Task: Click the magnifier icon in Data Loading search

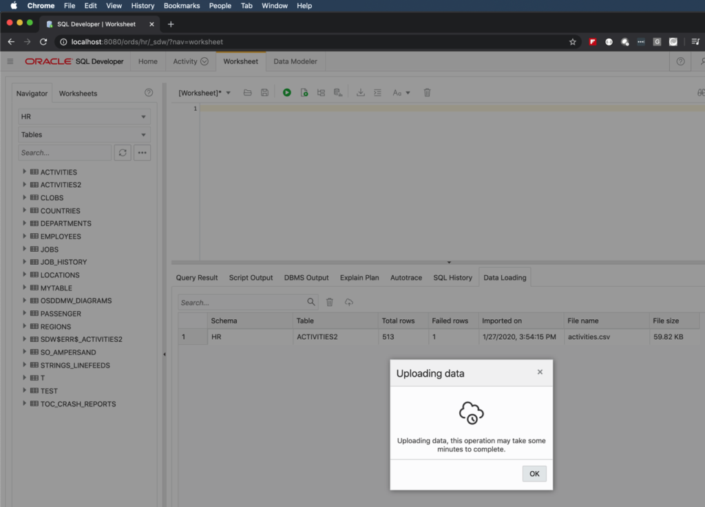Action: click(x=311, y=302)
